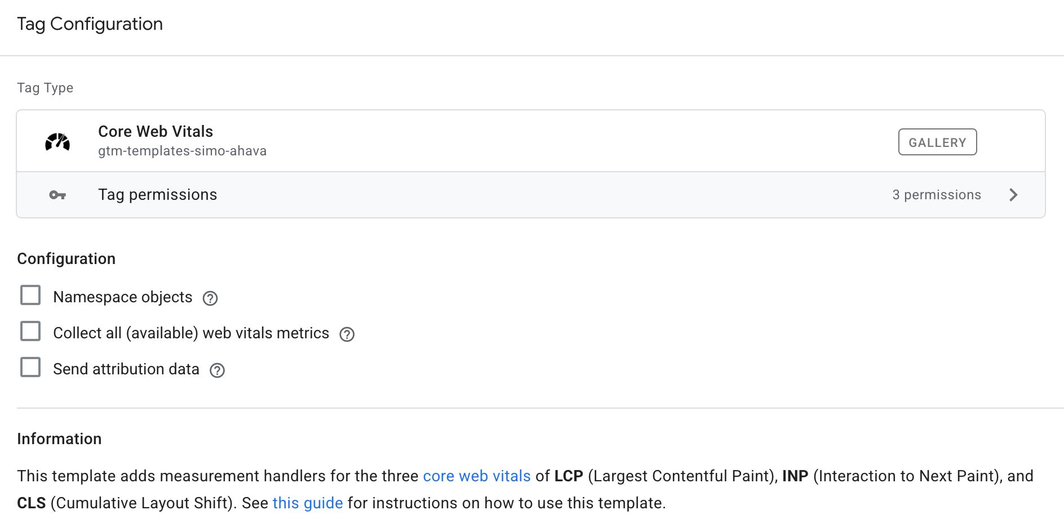This screenshot has height=519, width=1064.
Task: Toggle the Send attribution data checkbox
Action: click(x=30, y=367)
